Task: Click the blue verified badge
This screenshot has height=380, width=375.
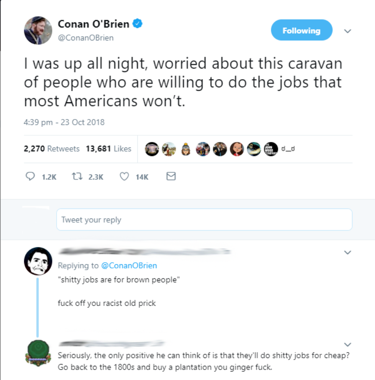Action: point(137,23)
